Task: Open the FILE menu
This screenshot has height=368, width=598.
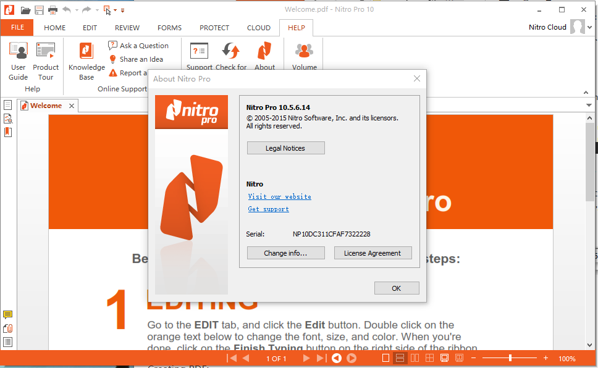Action: 17,28
